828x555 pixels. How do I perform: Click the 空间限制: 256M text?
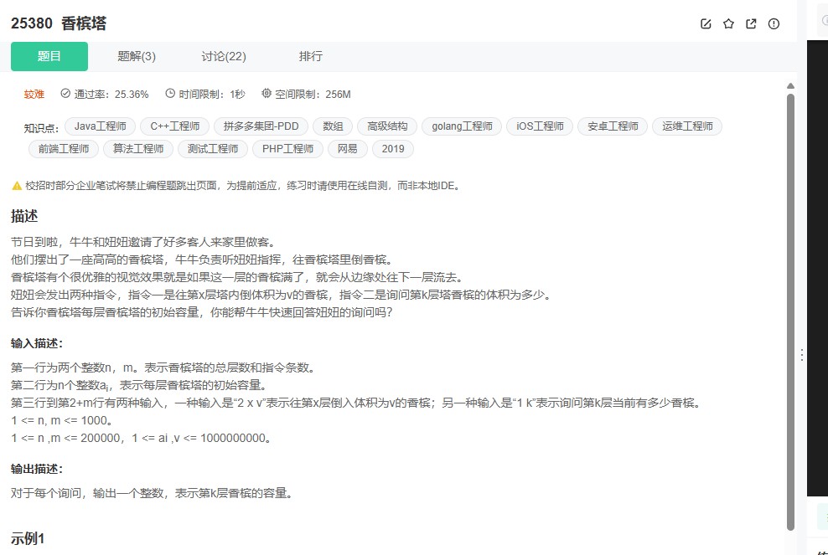[x=313, y=94]
